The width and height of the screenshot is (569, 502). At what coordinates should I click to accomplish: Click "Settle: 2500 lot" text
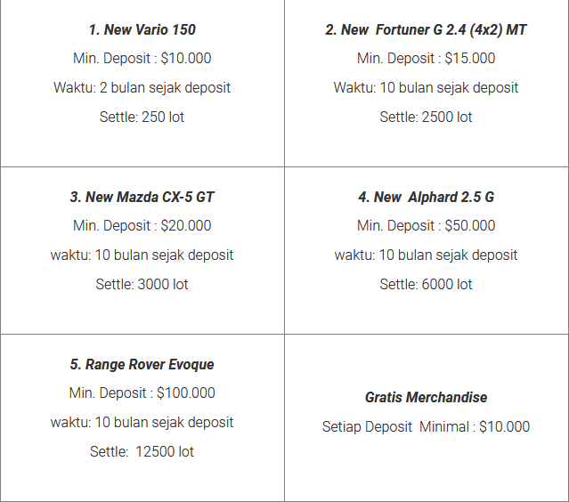coord(426,117)
